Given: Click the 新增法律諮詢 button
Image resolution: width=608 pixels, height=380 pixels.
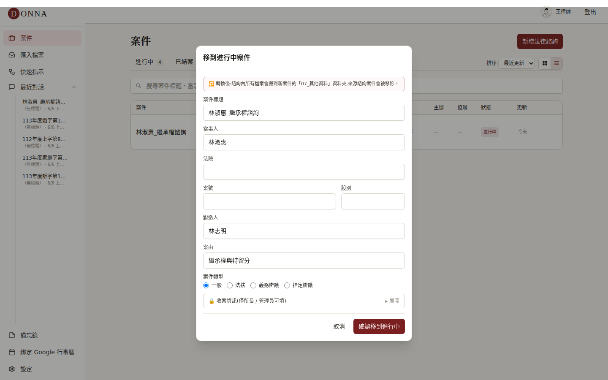Looking at the screenshot, I should click(540, 41).
